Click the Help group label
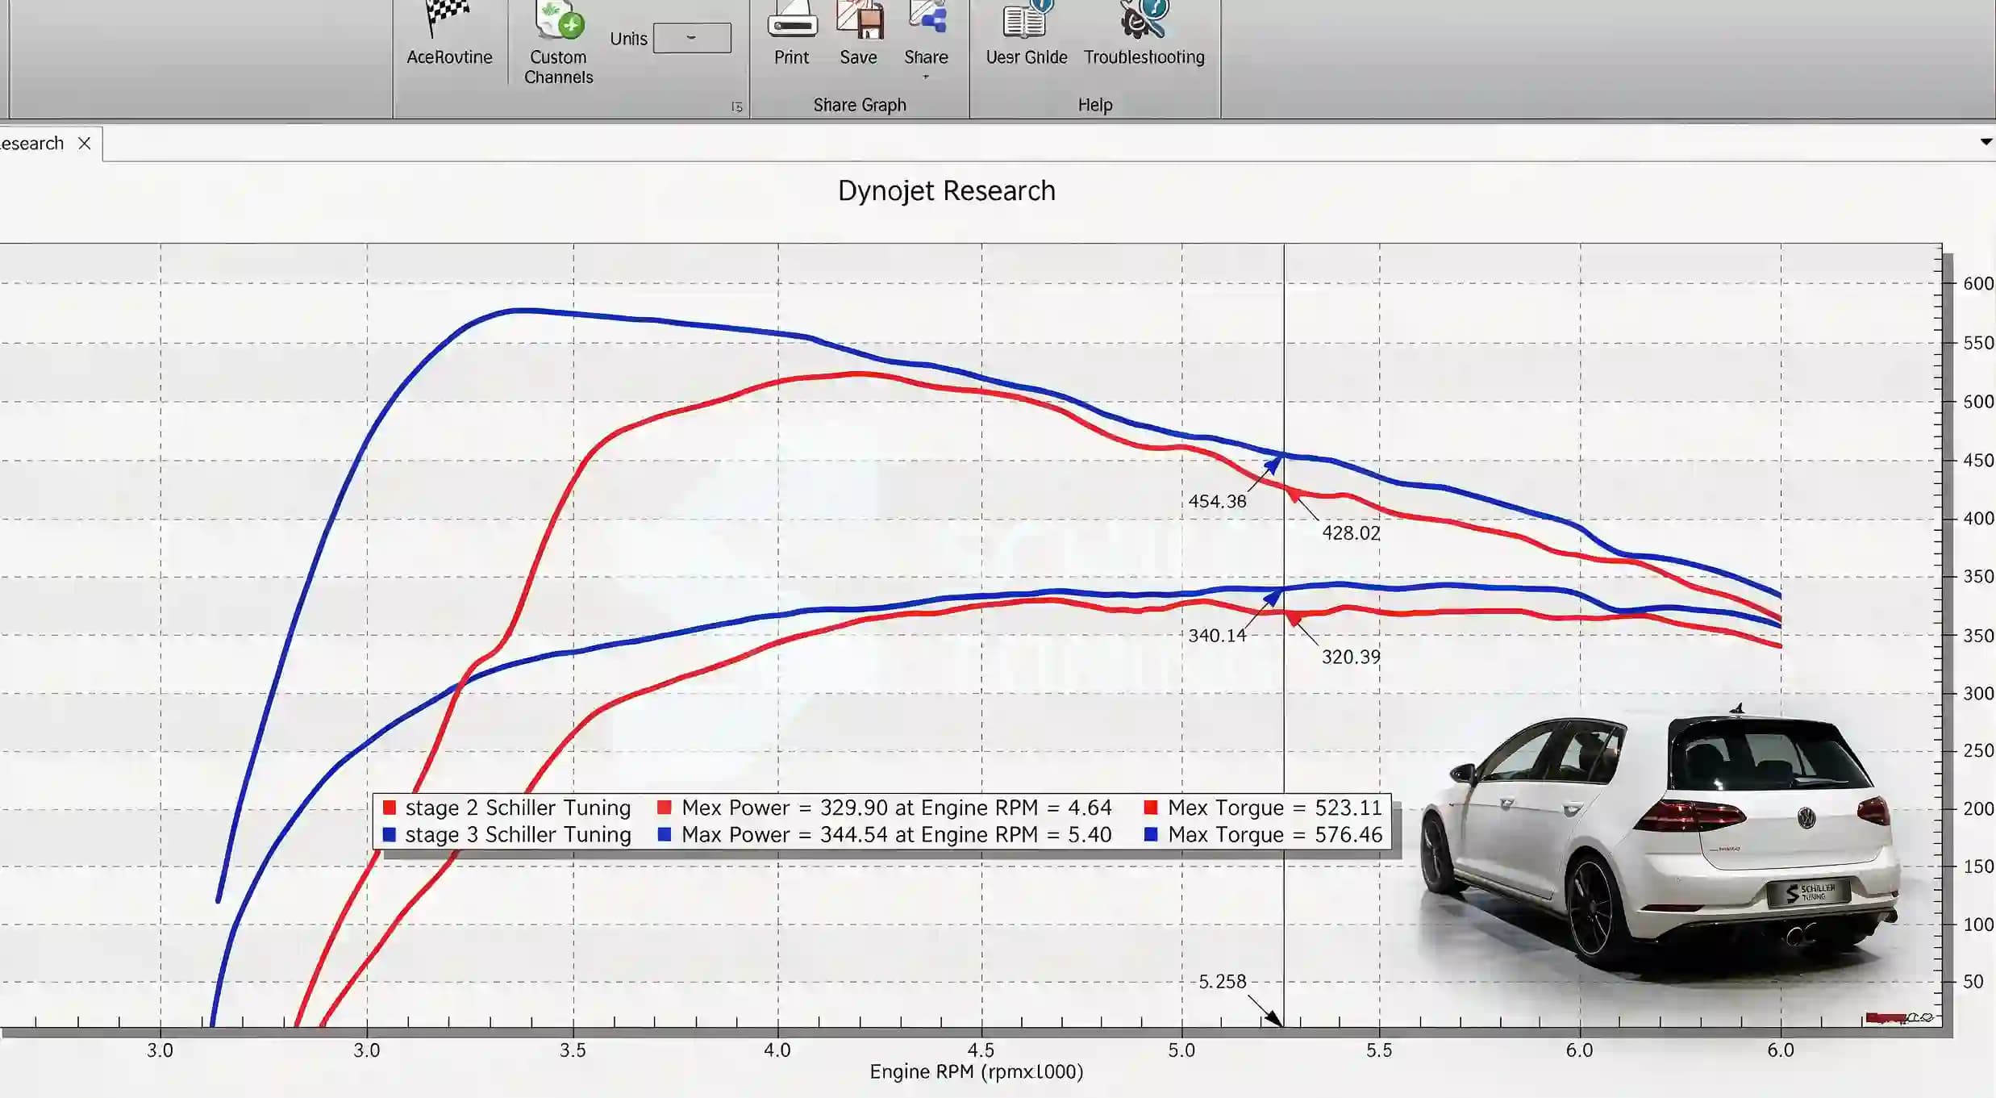The width and height of the screenshot is (1996, 1098). [1095, 105]
